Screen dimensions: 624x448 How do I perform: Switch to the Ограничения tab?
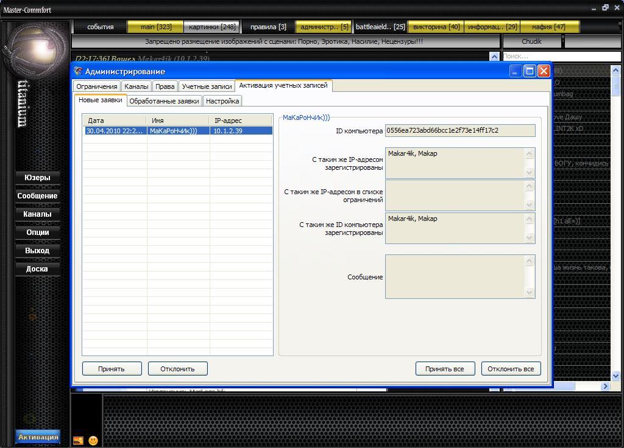click(96, 86)
